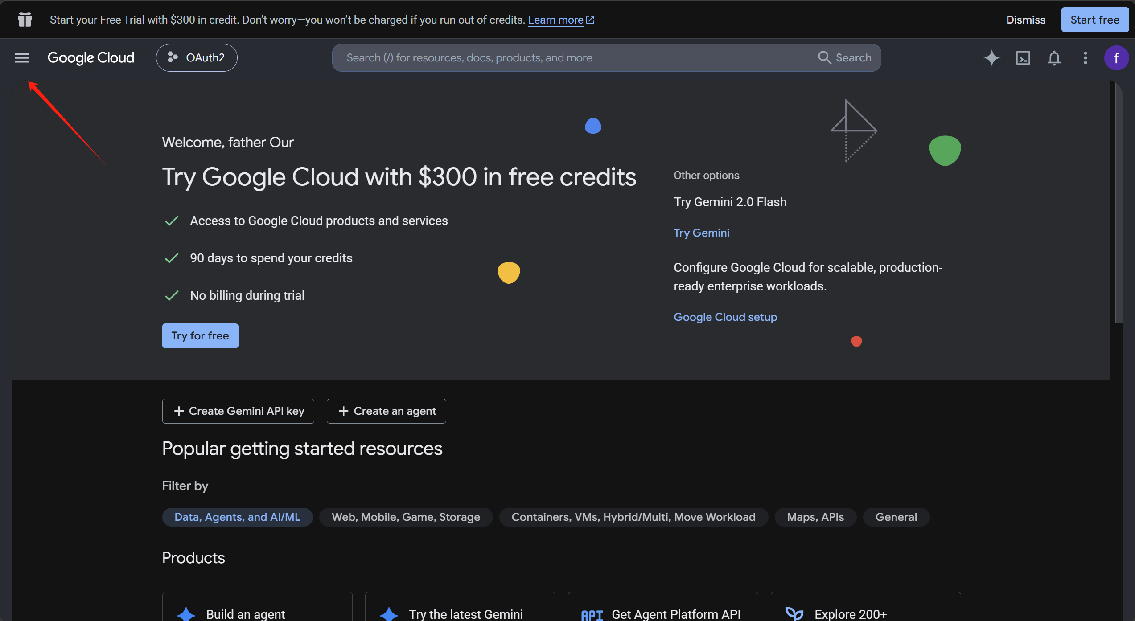
Task: Open the Google Cloud setup link
Action: pyautogui.click(x=725, y=317)
